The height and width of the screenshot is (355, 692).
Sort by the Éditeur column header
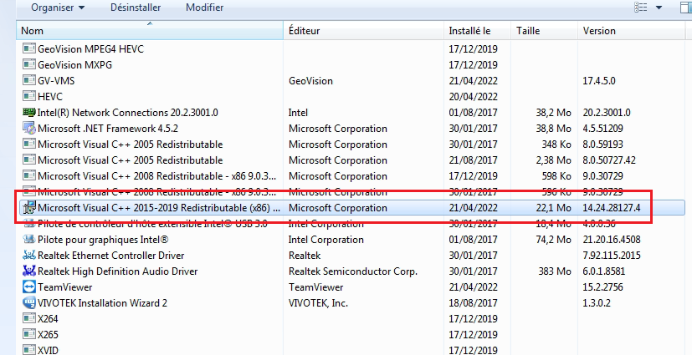click(x=364, y=31)
